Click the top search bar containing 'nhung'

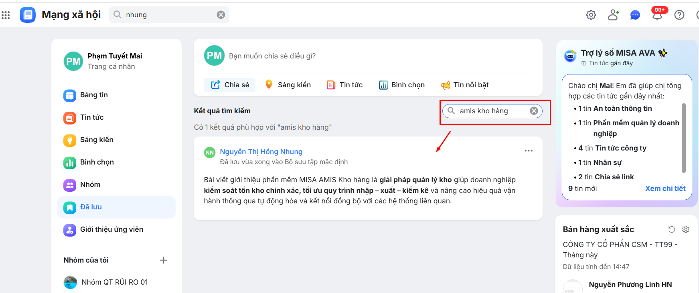tap(169, 15)
